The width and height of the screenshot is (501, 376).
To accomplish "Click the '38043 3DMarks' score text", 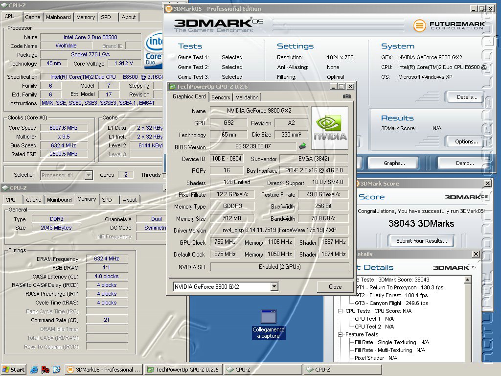I will 421,223.
